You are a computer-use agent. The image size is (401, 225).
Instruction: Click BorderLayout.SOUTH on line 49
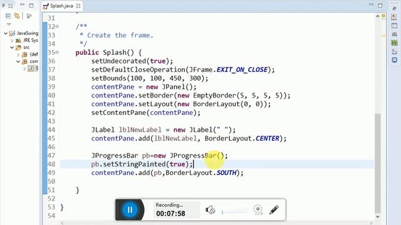(x=201, y=172)
